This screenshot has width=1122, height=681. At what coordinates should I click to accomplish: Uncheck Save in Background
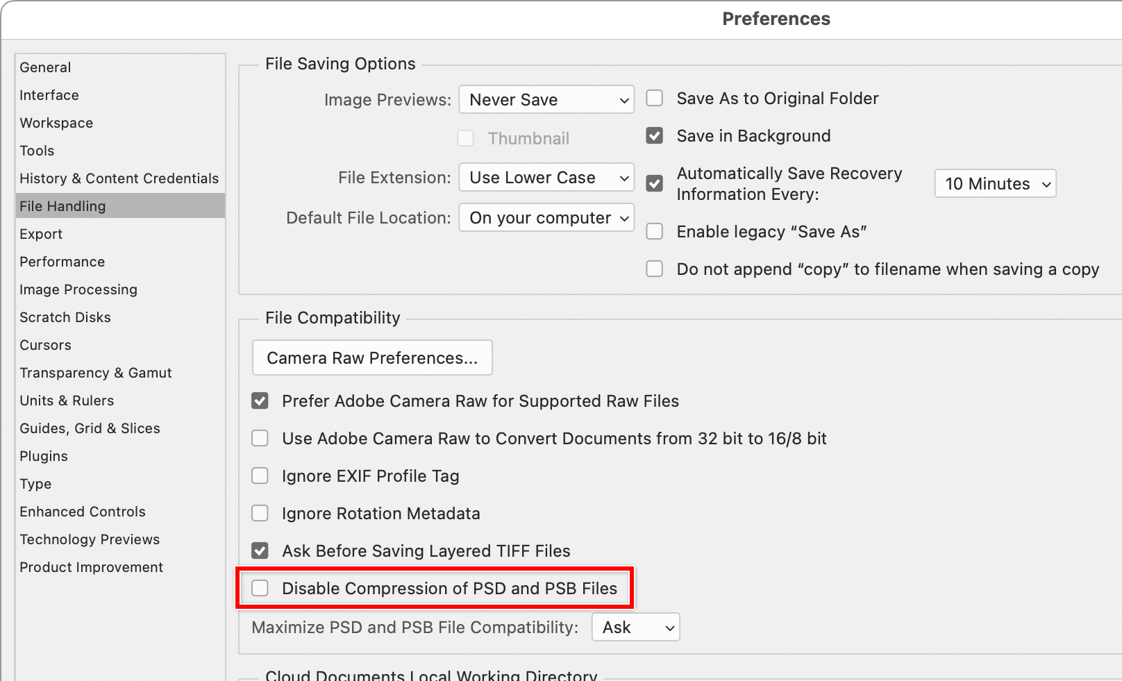654,135
